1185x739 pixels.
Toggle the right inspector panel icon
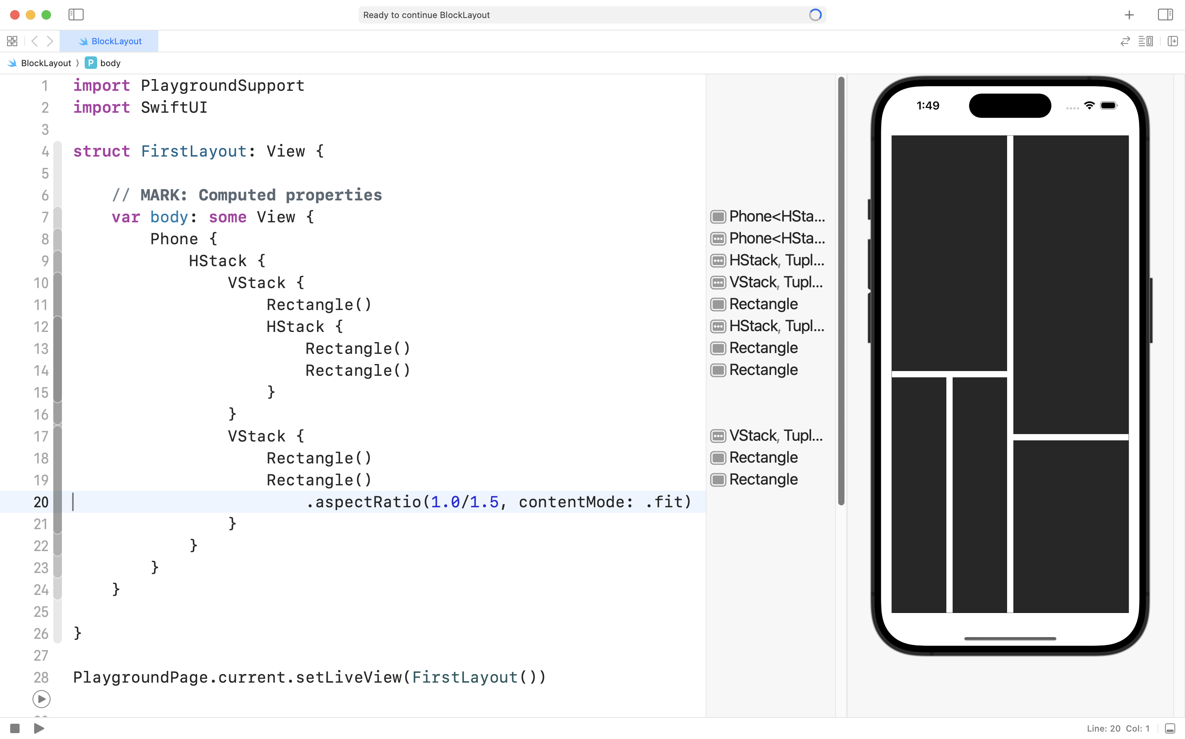(x=1165, y=14)
